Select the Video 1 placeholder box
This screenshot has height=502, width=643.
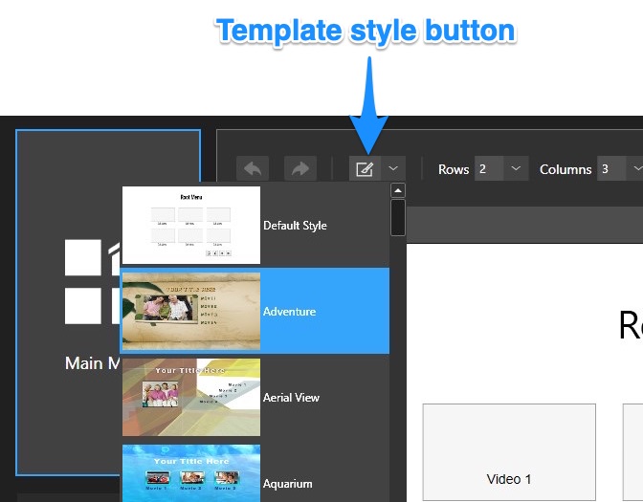pyautogui.click(x=509, y=451)
